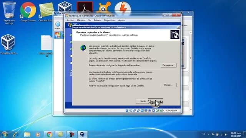Open Internet Explorer from taskbar

16,135
